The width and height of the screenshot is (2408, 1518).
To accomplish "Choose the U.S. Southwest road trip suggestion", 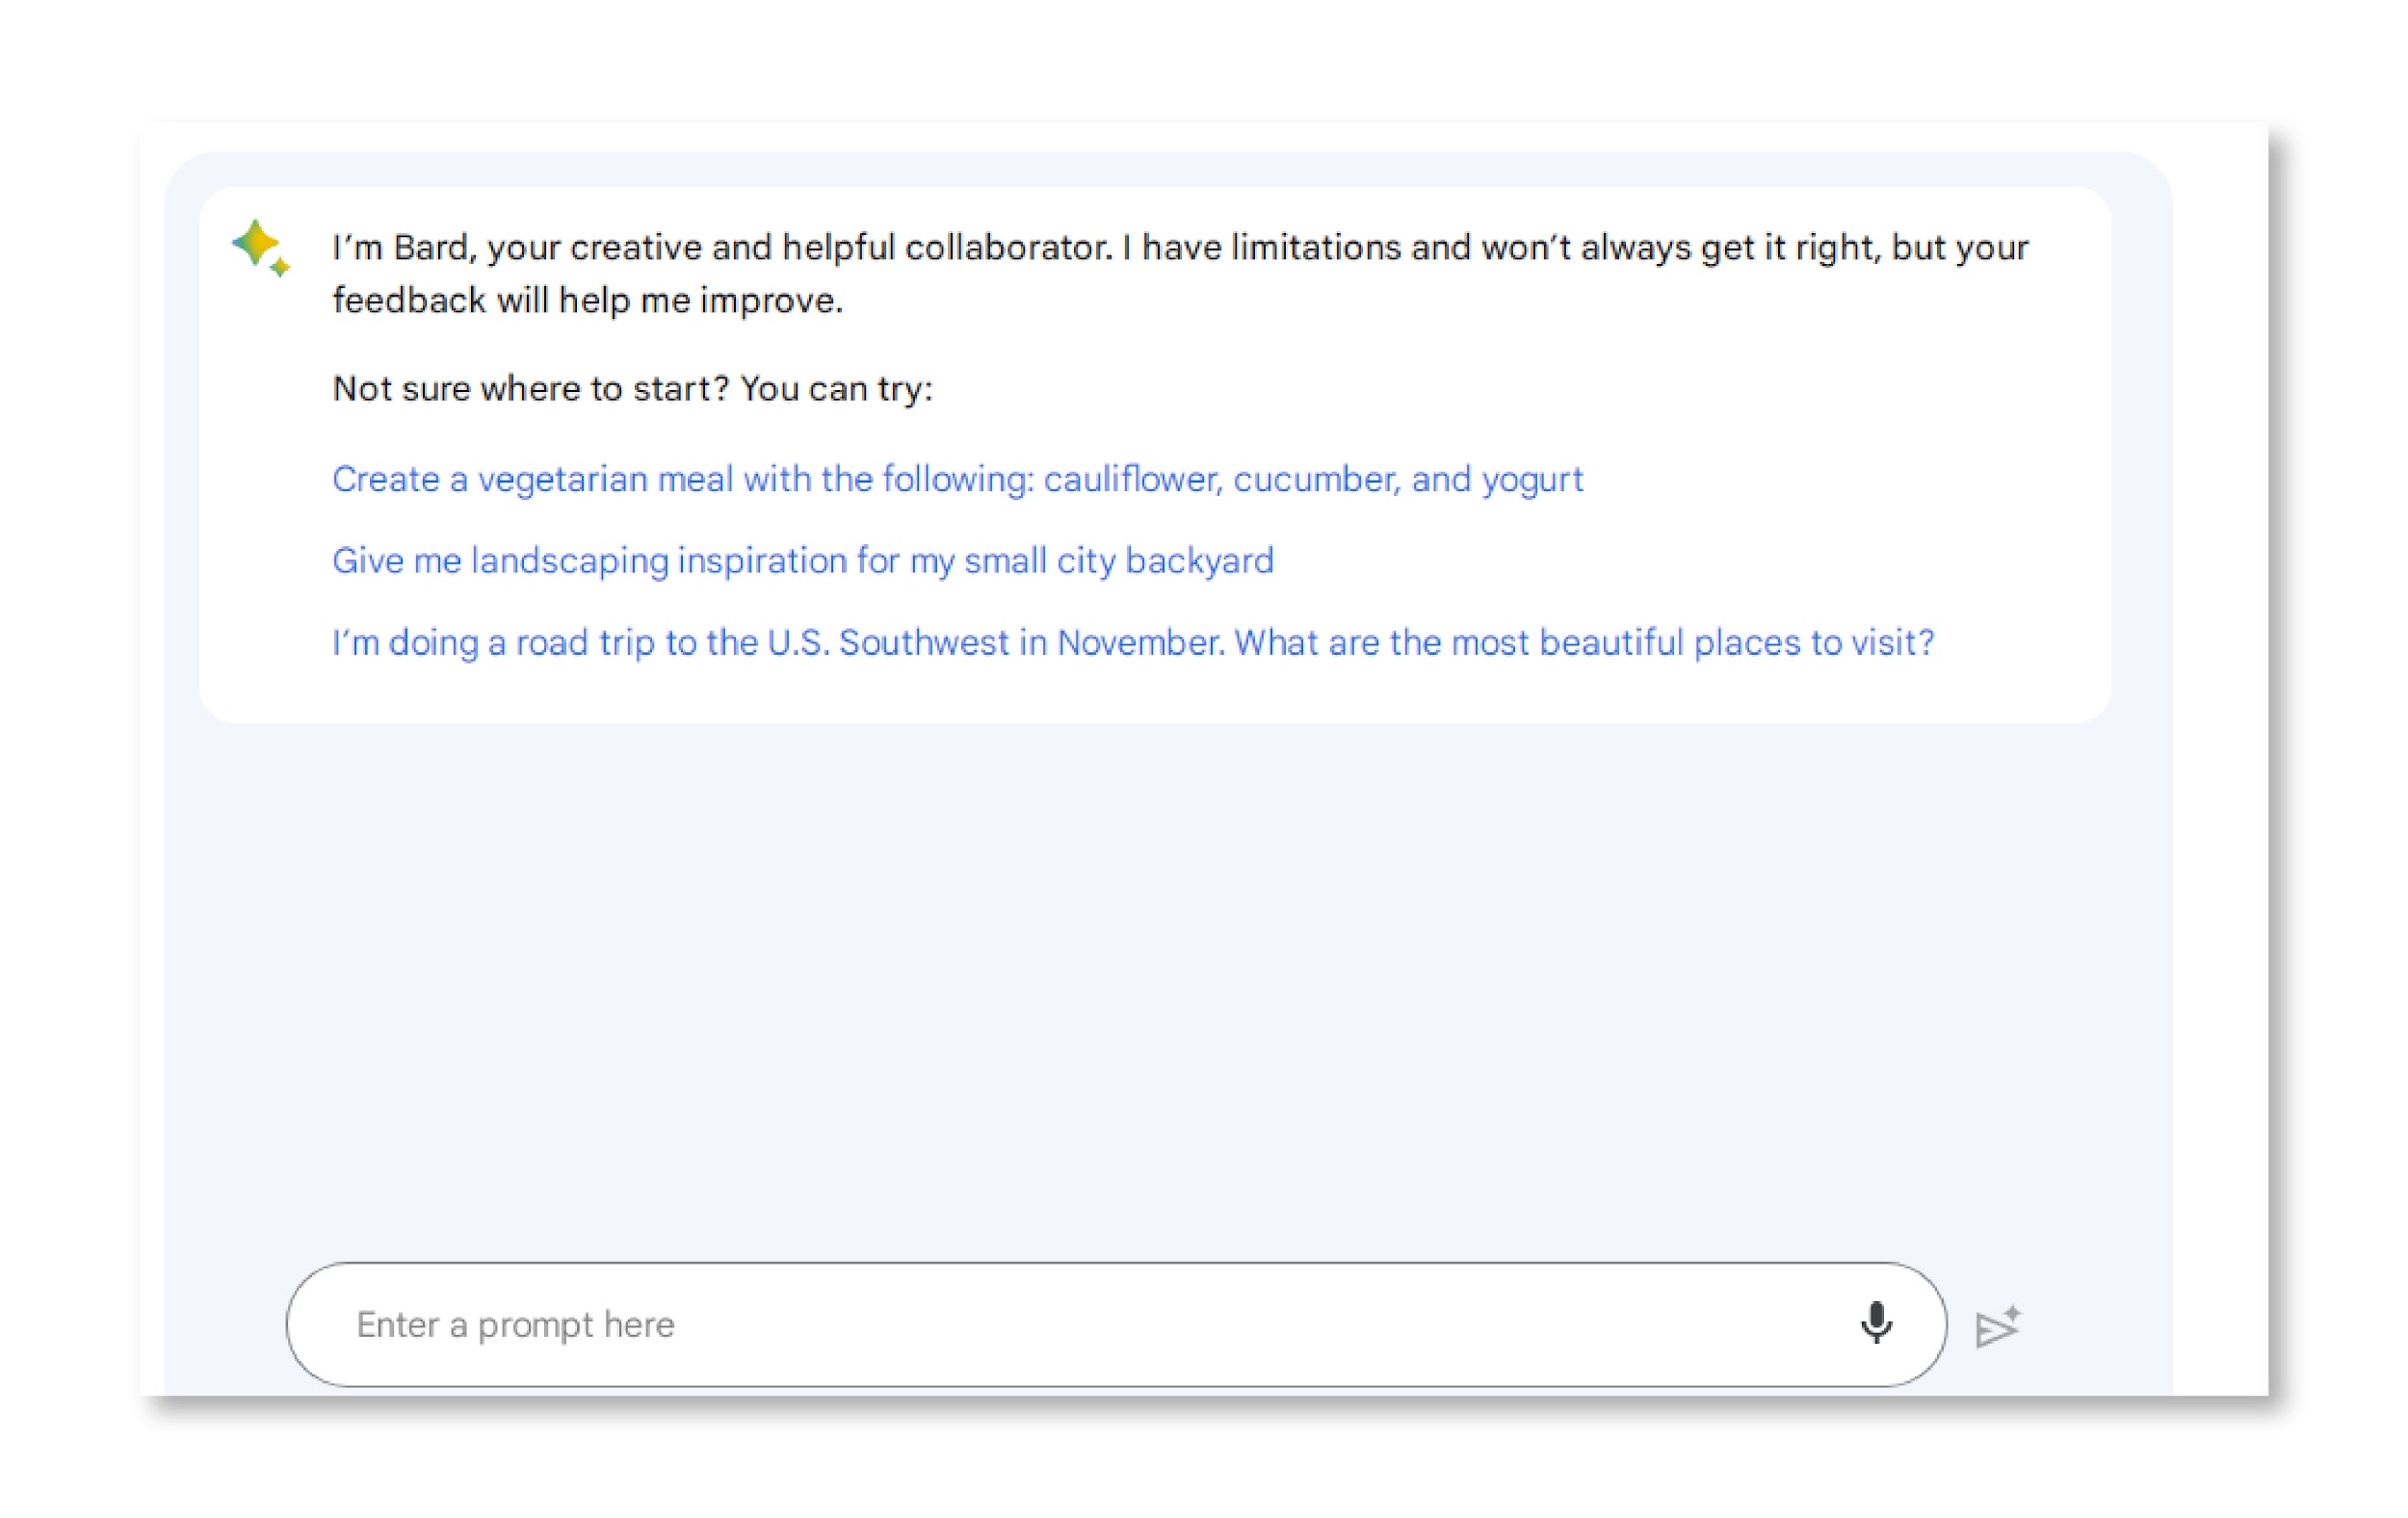I will [x=1132, y=642].
